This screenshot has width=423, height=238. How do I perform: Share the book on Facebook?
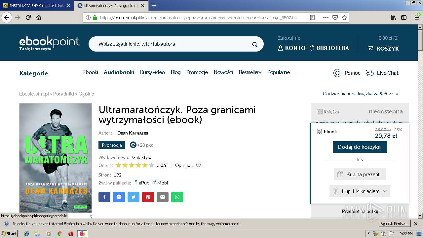point(104,197)
